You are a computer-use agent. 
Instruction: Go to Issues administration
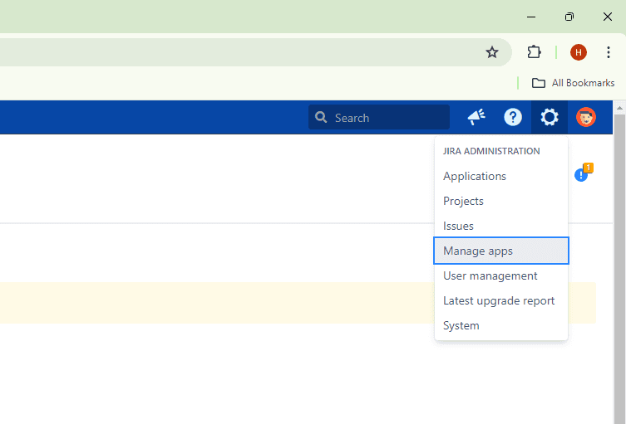click(458, 226)
